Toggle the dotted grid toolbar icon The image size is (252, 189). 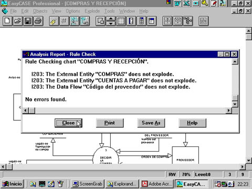click(x=121, y=21)
